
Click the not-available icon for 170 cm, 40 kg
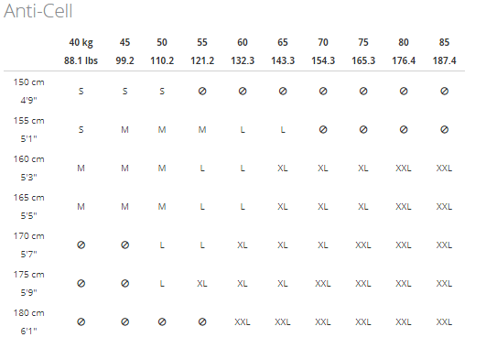click(x=81, y=245)
